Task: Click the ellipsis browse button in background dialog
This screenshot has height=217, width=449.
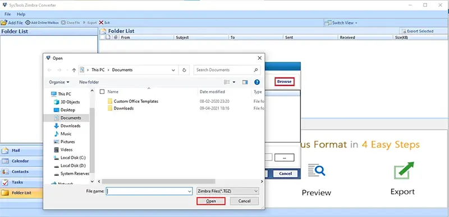Action: click(284, 157)
